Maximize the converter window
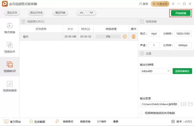Viewport: 194px width, 126px height. pos(184,4)
